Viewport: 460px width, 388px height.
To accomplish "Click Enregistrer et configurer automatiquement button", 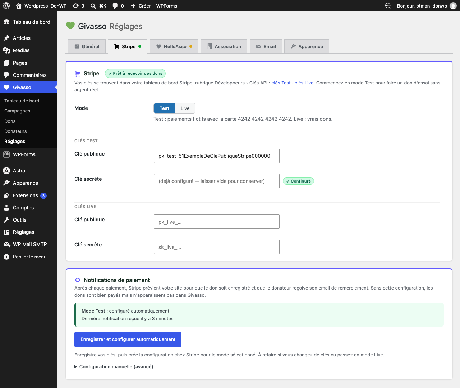I will coord(128,339).
